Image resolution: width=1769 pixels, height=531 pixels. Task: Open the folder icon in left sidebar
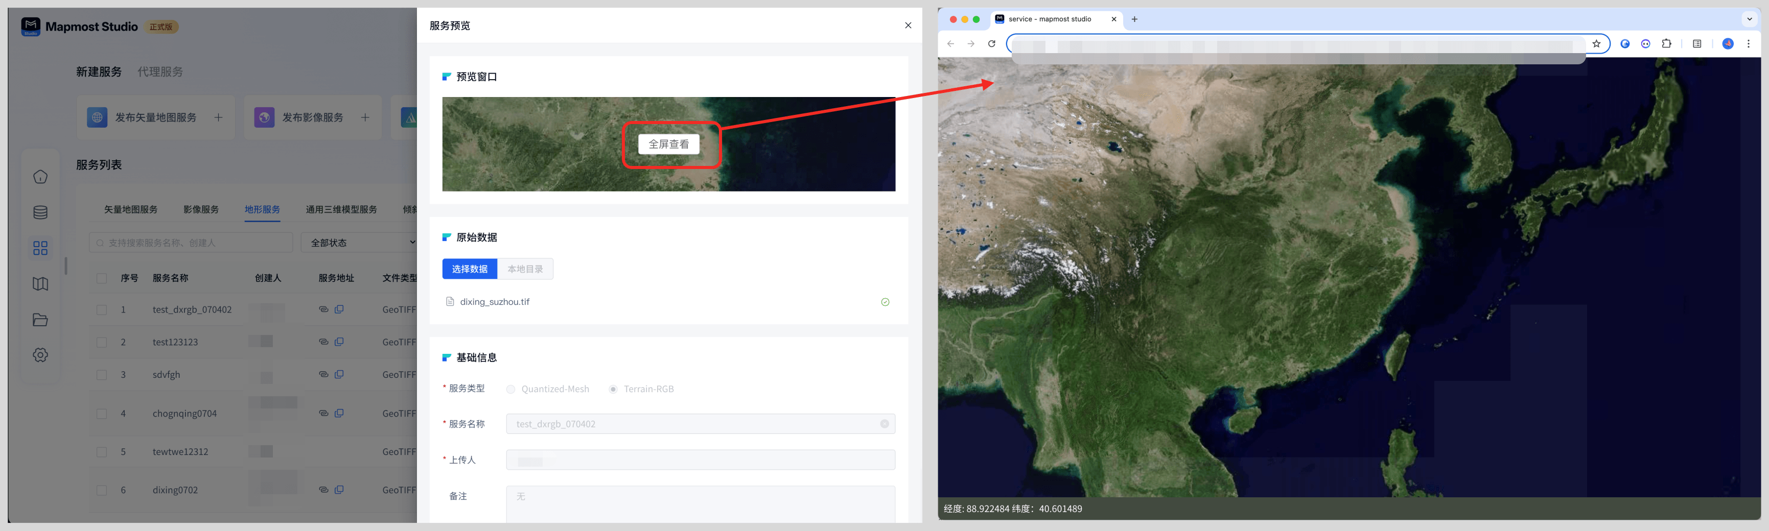coord(40,320)
